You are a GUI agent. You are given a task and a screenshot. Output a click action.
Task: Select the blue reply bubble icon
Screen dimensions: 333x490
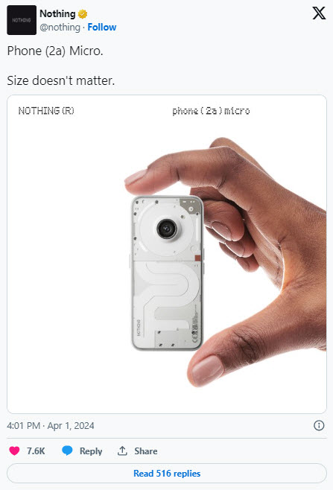coord(67,451)
